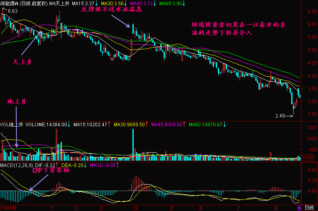Click the 地上井 annotation label
This screenshot has height=211, width=318.
[16, 102]
